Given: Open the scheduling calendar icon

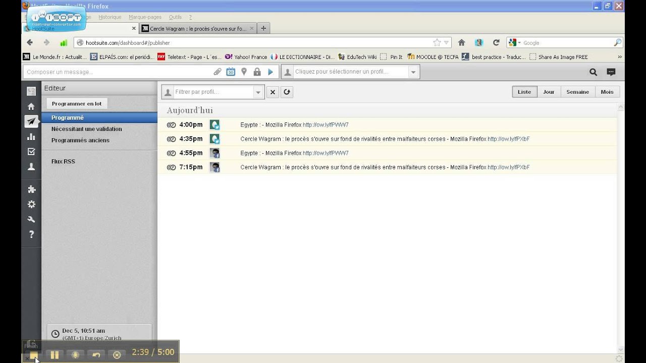Looking at the screenshot, I should (231, 72).
